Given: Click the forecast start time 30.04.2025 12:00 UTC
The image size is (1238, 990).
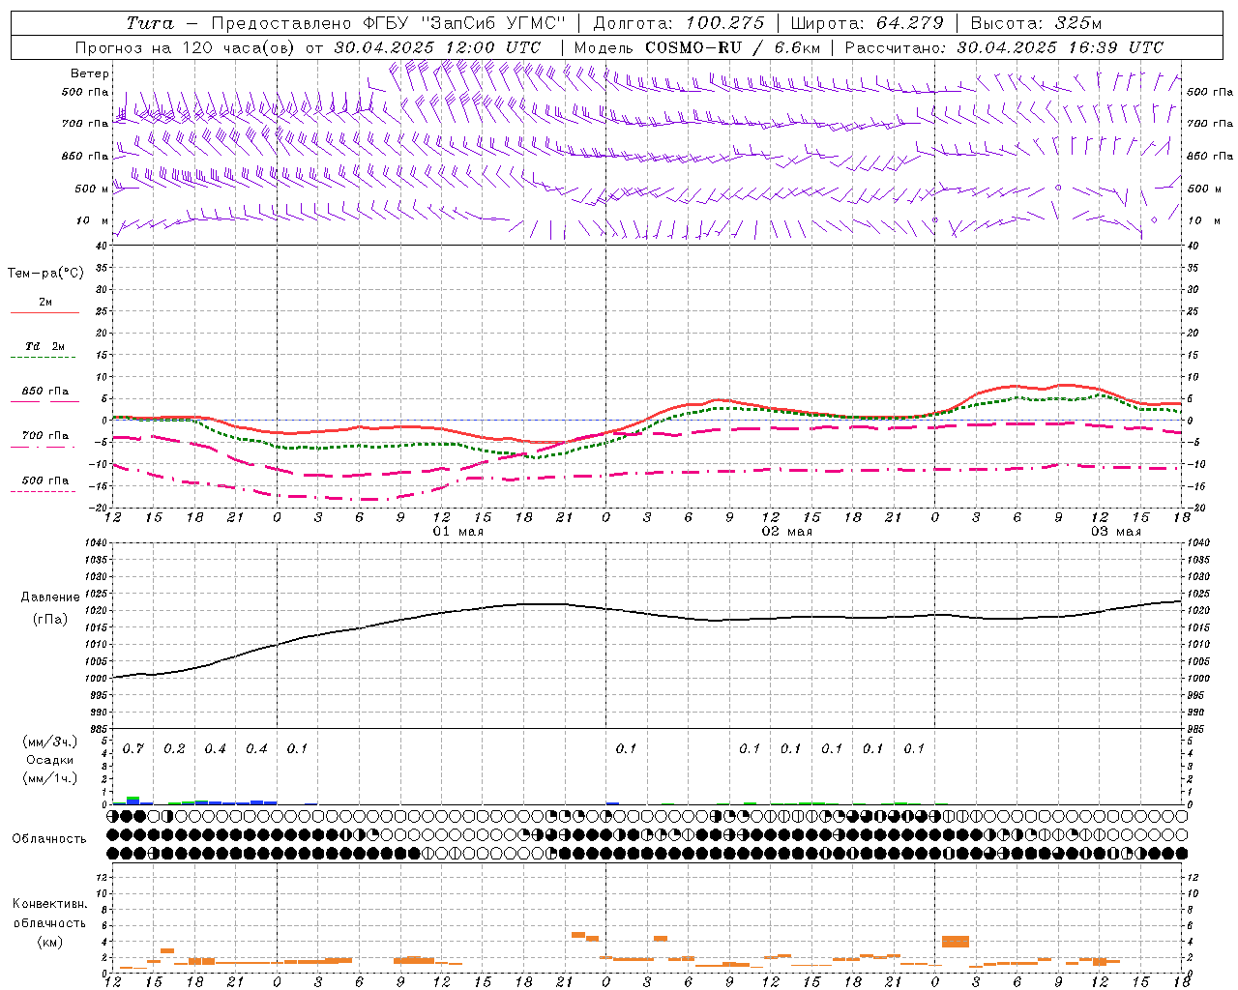Looking at the screenshot, I should (x=437, y=47).
